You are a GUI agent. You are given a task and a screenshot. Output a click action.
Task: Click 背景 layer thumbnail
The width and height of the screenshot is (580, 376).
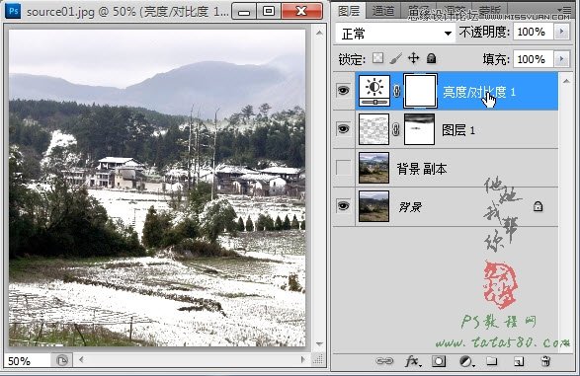coord(373,206)
